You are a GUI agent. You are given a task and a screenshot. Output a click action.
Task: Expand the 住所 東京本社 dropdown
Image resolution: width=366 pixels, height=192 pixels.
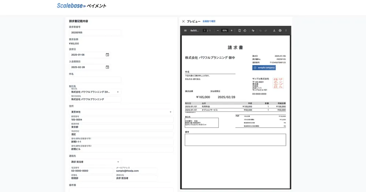point(171,112)
